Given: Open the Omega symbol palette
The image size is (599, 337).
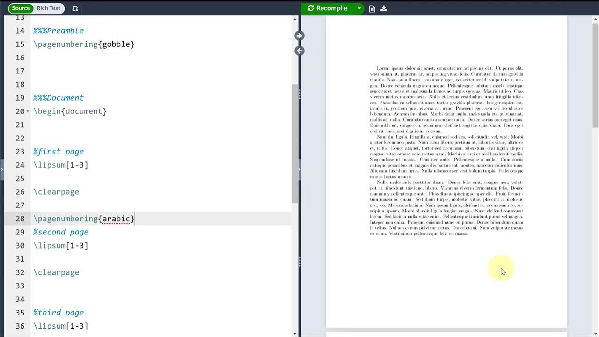Looking at the screenshot, I should pyautogui.click(x=75, y=8).
